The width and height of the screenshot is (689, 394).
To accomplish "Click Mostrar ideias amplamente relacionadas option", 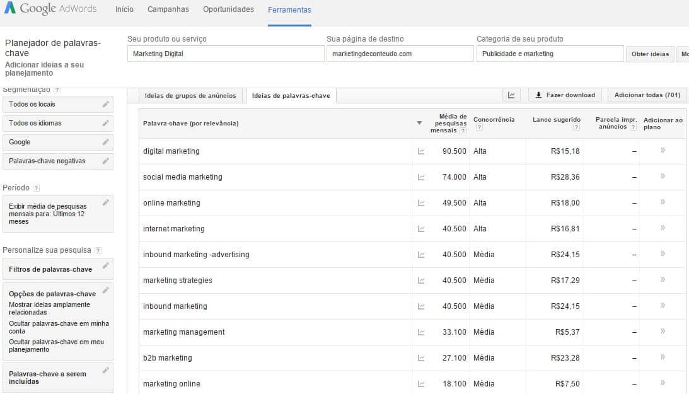I will 49,308.
